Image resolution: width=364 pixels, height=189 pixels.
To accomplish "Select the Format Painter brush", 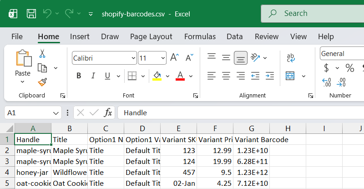I will (x=42, y=82).
